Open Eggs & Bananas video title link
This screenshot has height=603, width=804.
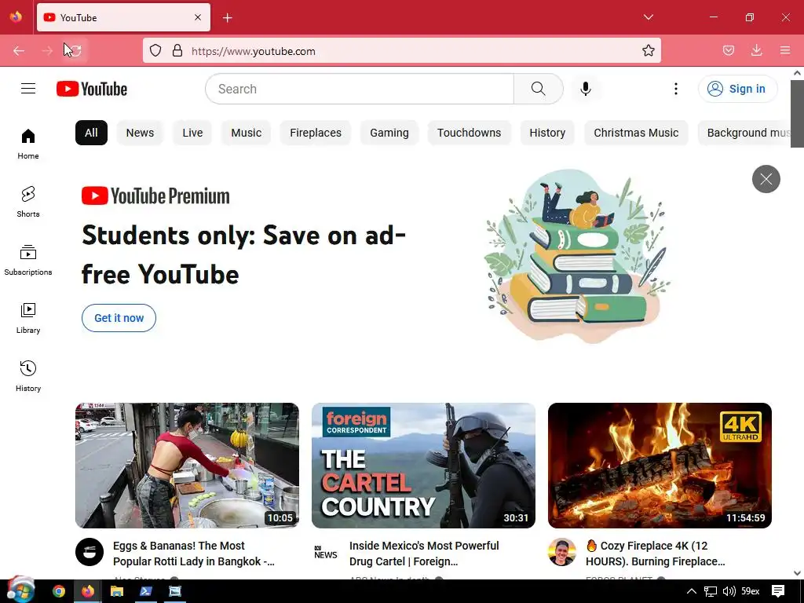(x=194, y=554)
